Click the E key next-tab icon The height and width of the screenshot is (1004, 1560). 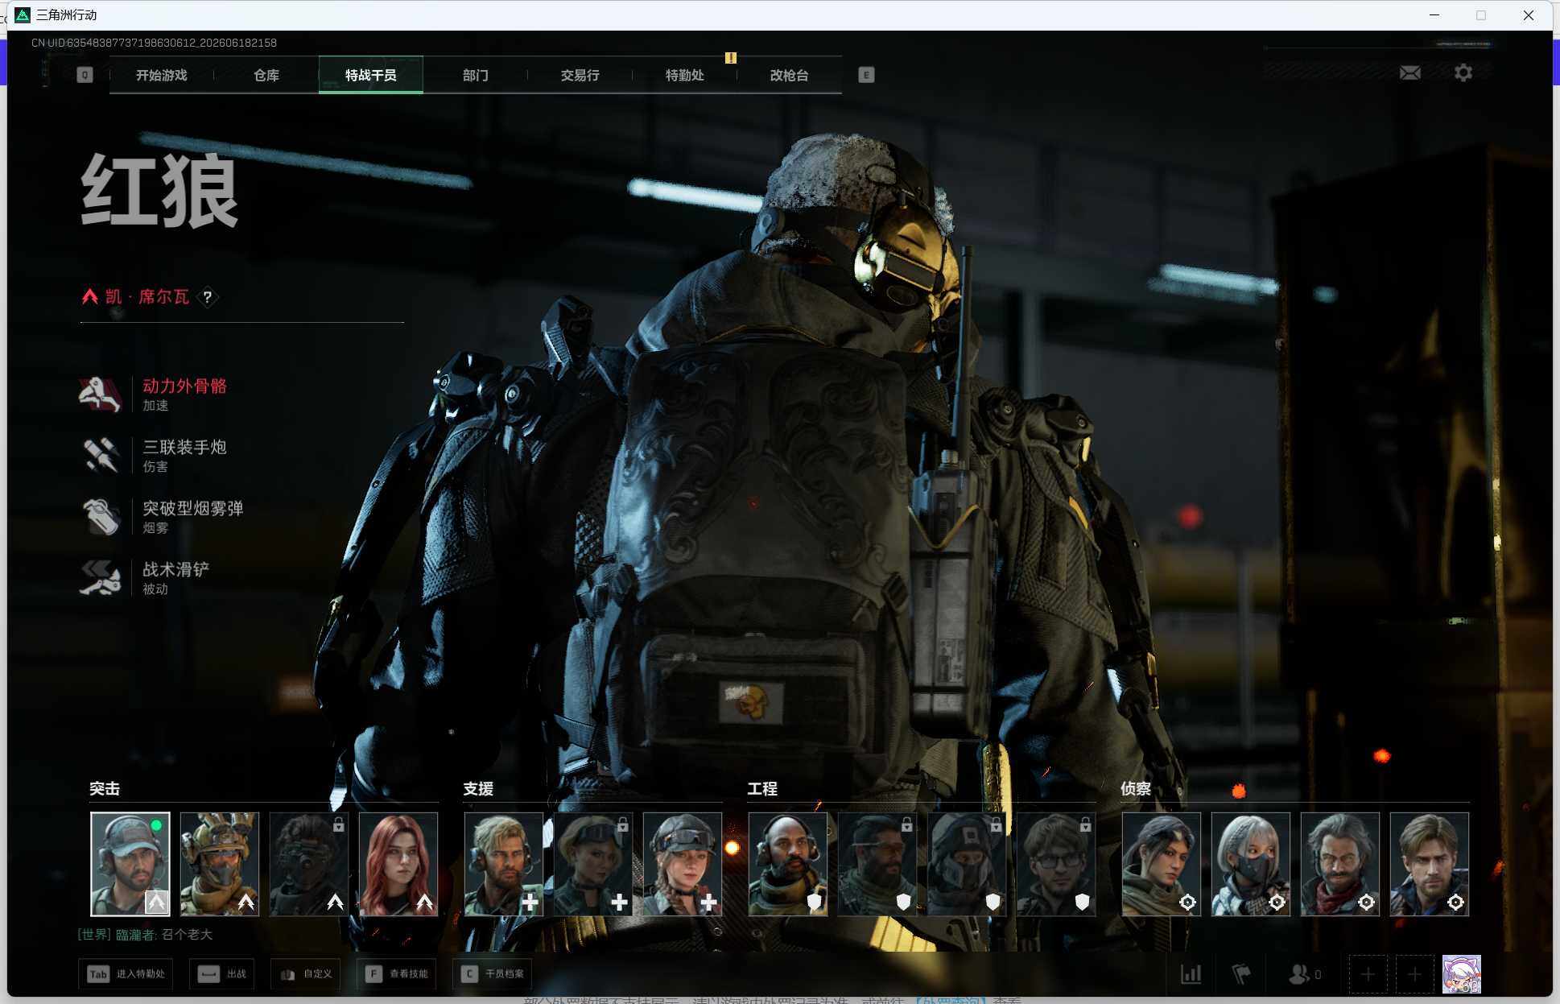[x=866, y=75]
